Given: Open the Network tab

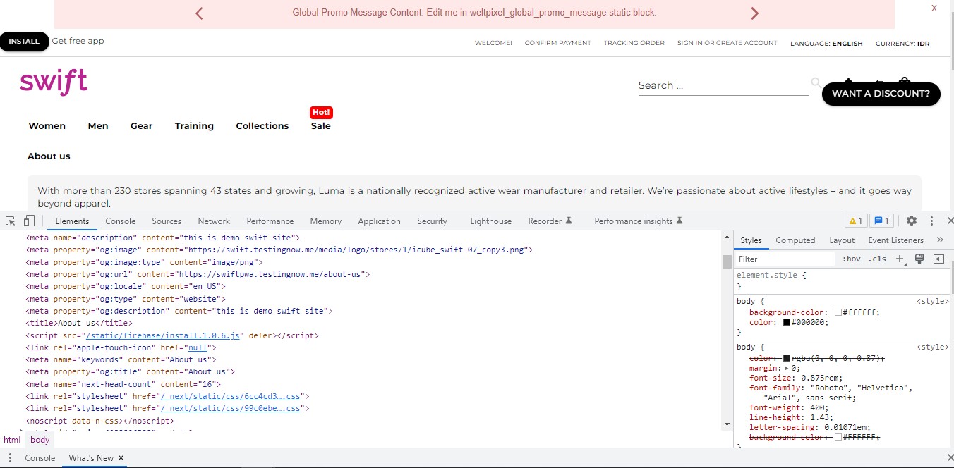Looking at the screenshot, I should pos(214,221).
